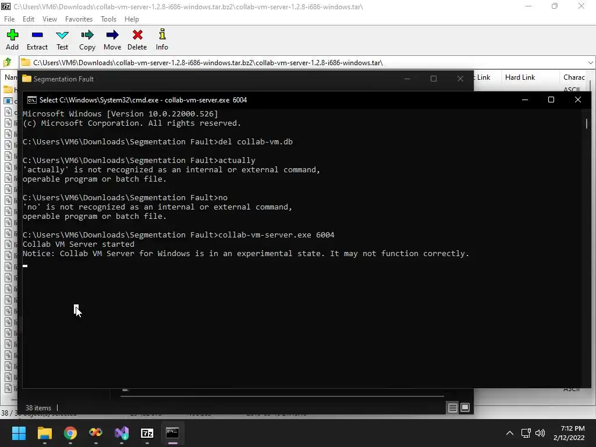Viewport: 596px width, 447px height.
Task: Click the 38 items status text
Action: [38, 408]
